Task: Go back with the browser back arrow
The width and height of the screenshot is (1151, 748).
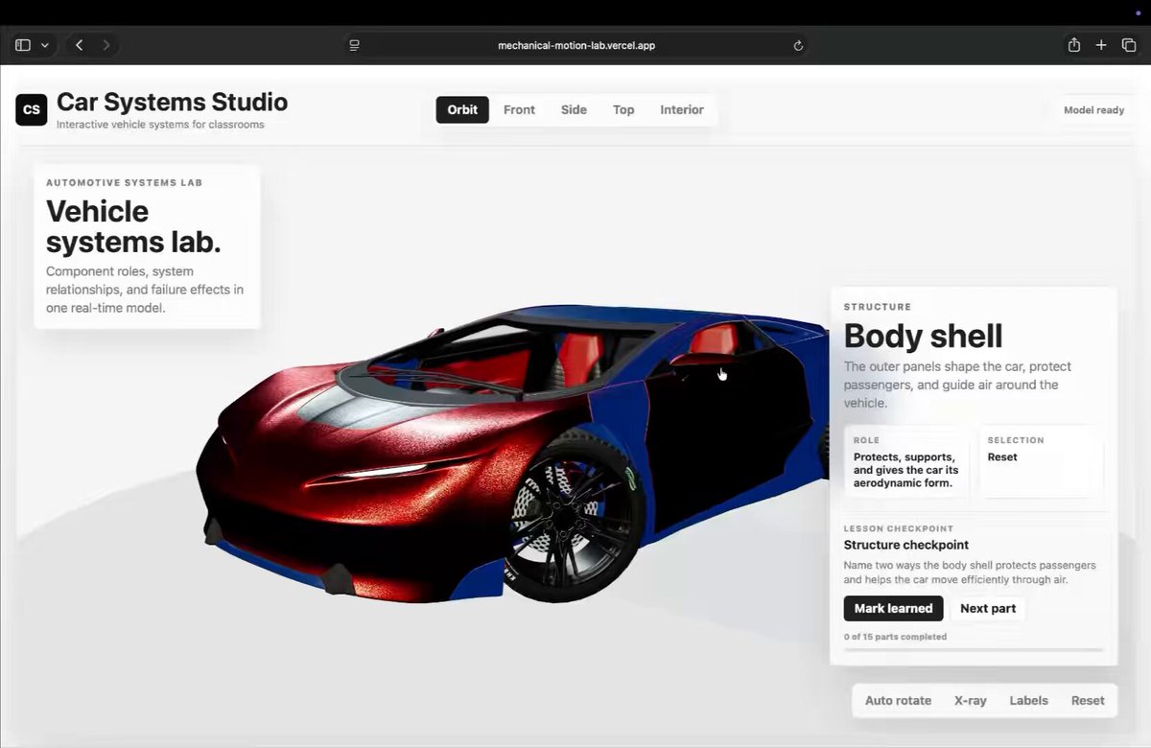Action: click(x=80, y=45)
